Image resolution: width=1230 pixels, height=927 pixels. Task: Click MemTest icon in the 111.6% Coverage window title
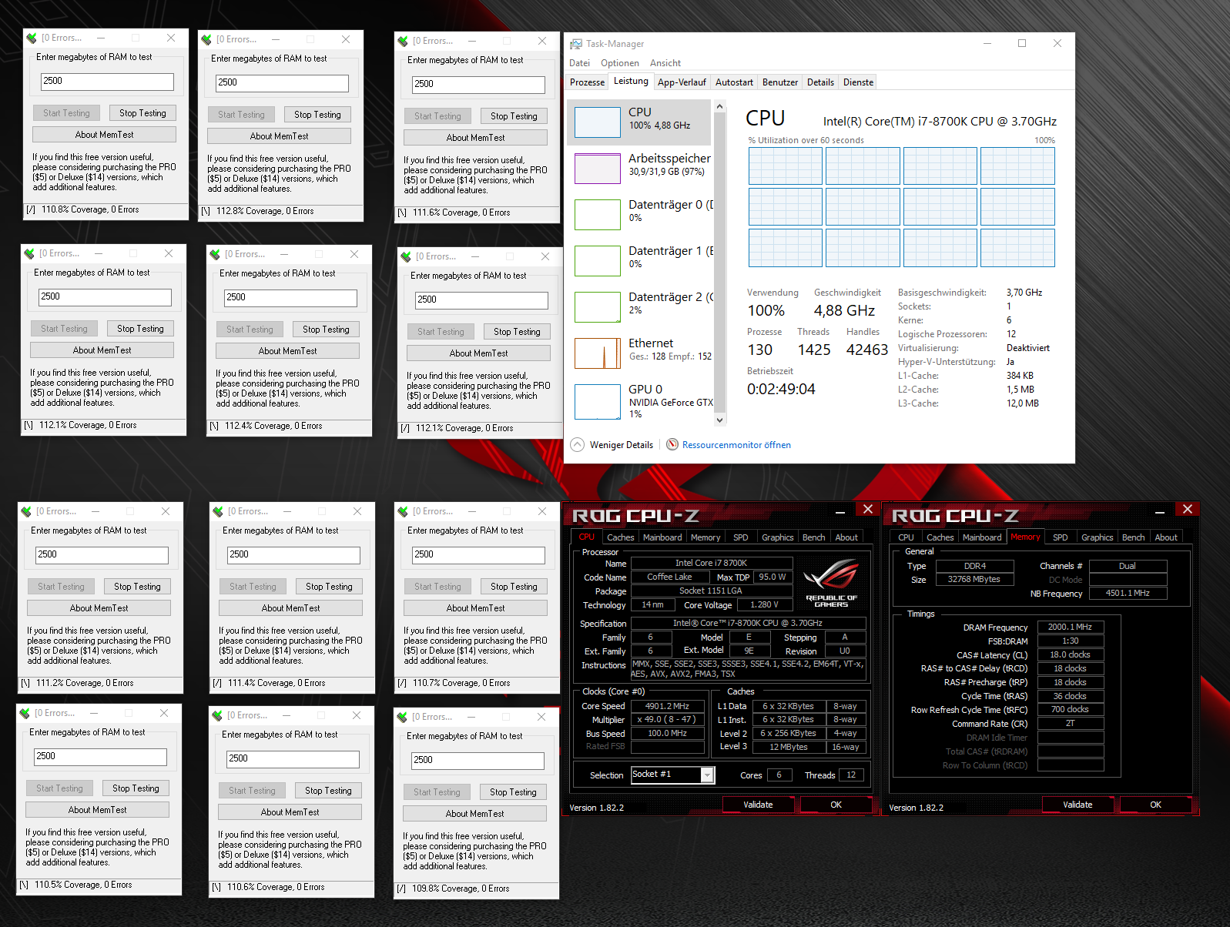pyautogui.click(x=403, y=41)
